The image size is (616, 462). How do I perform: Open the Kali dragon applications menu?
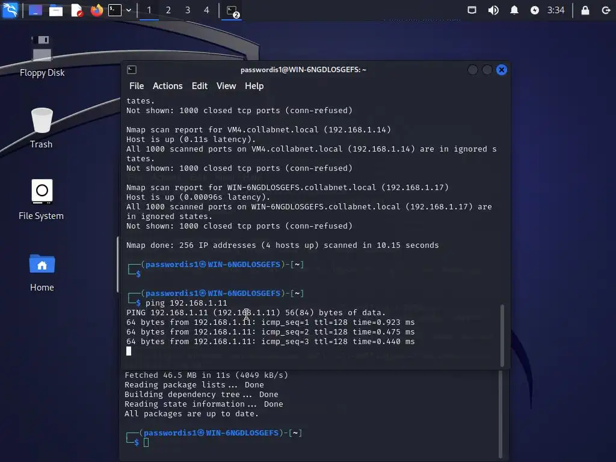pos(10,10)
